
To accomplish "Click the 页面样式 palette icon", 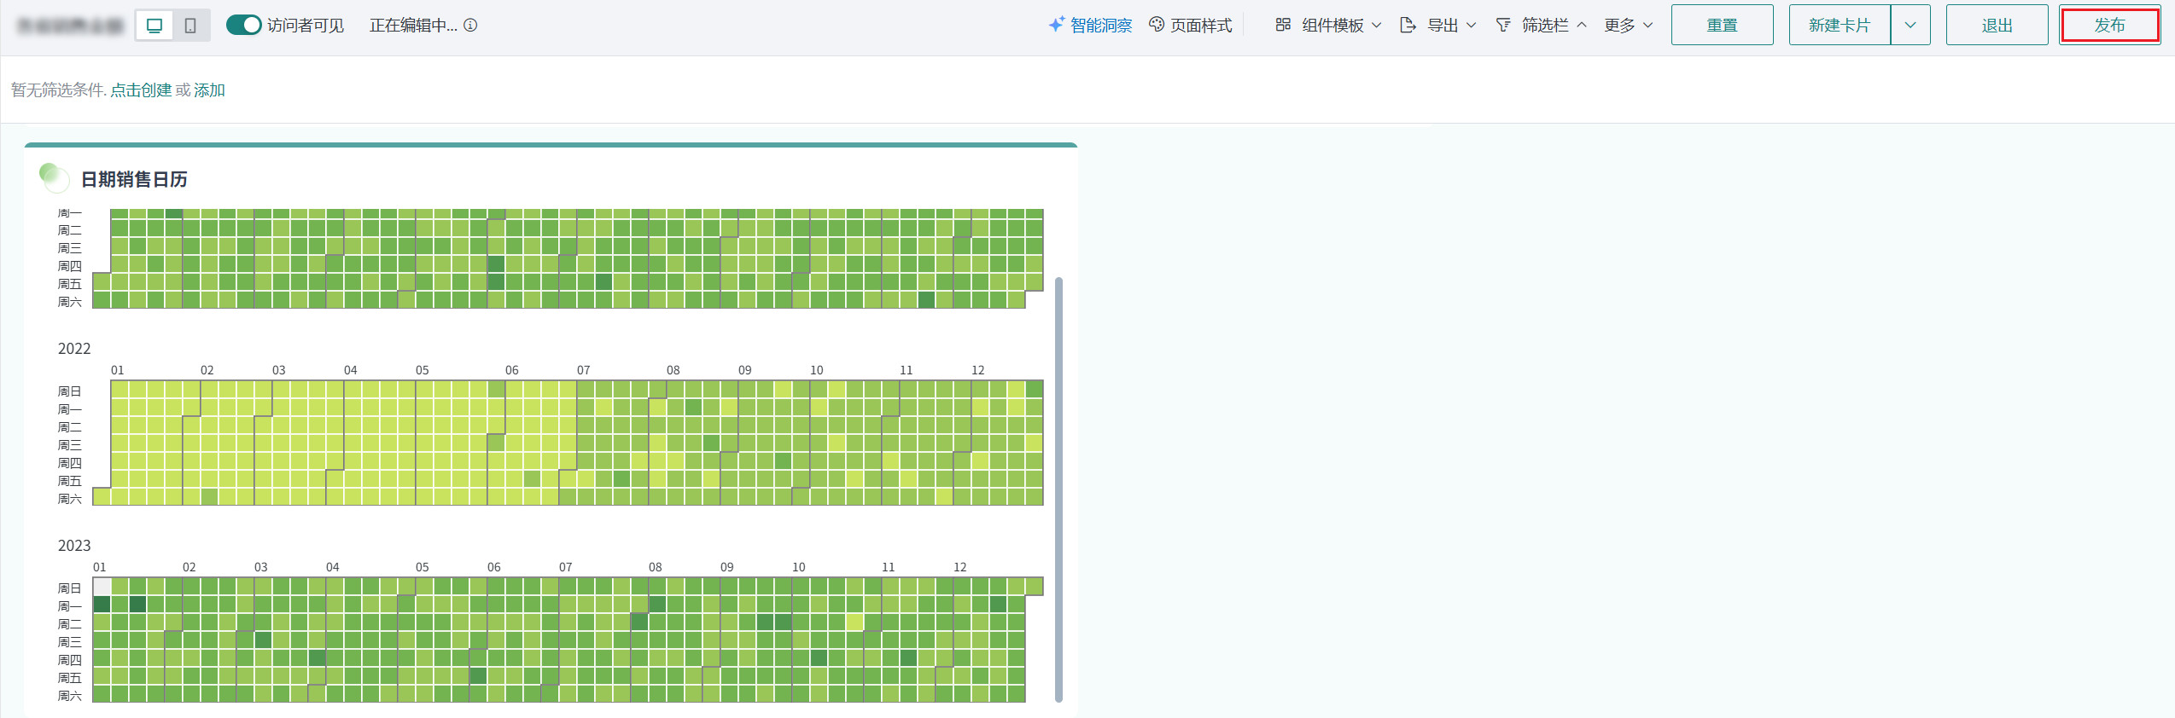I will click(1157, 25).
